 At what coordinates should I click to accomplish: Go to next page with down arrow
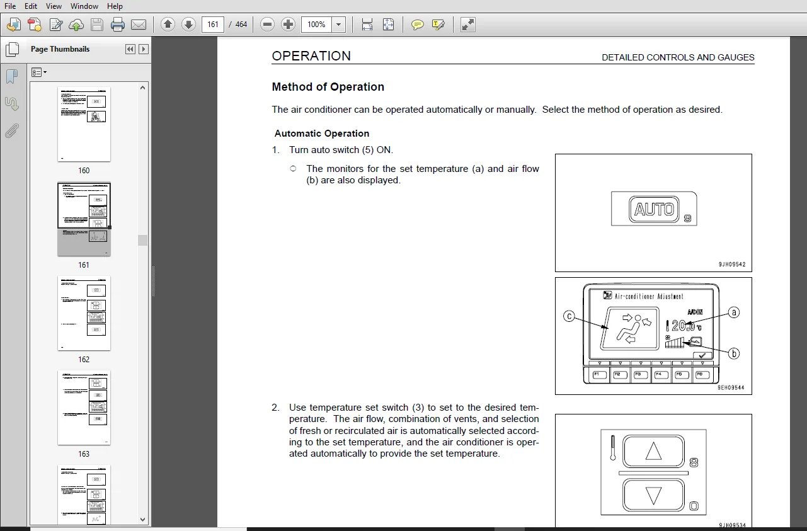188,25
